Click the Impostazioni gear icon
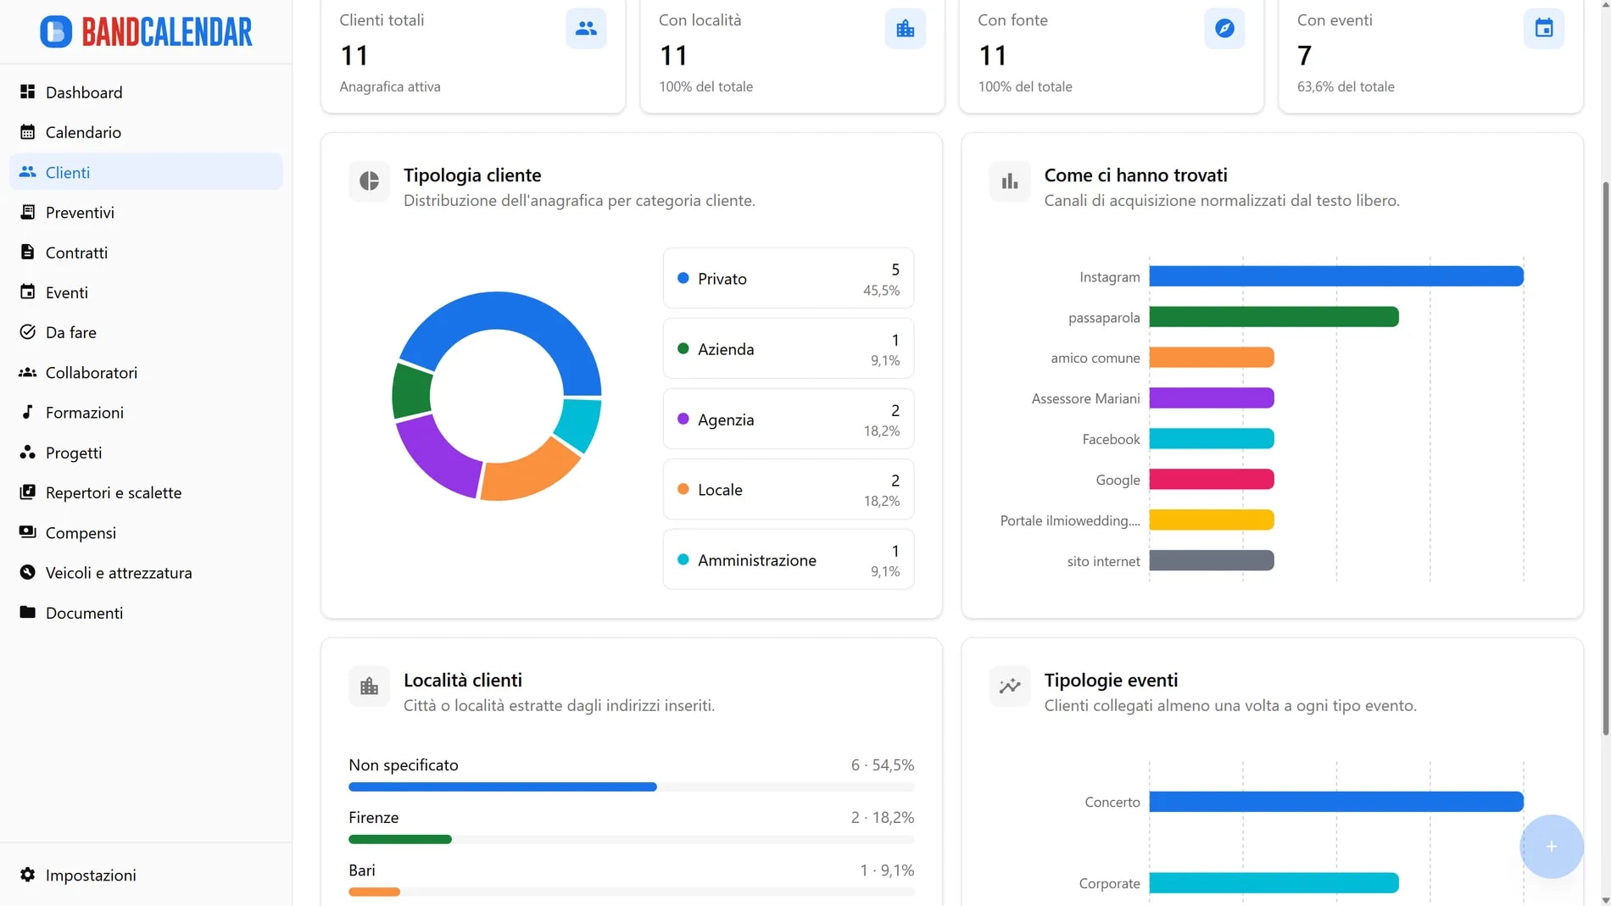 (28, 875)
